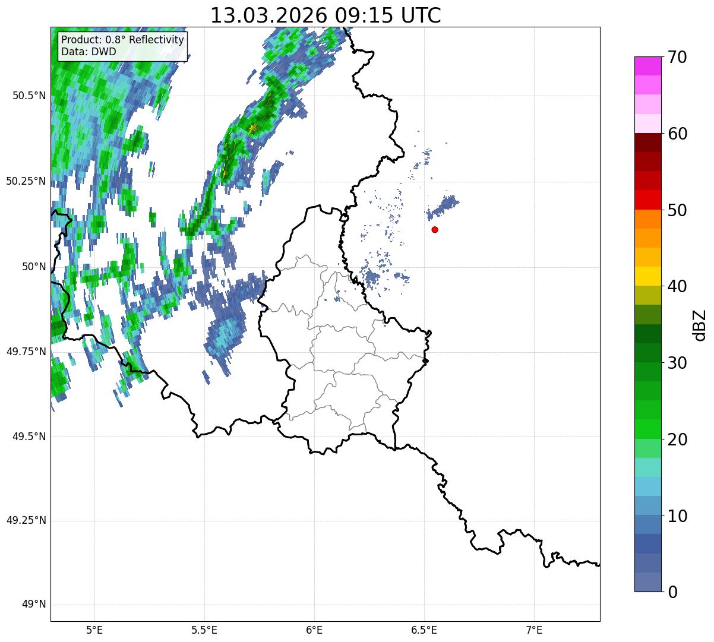Click the 0 tick label on colorbar

click(x=673, y=592)
